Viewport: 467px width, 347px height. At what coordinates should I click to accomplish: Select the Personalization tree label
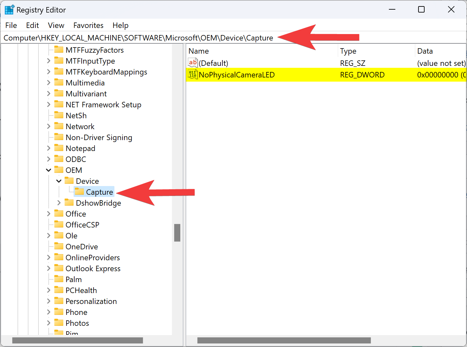coord(91,301)
